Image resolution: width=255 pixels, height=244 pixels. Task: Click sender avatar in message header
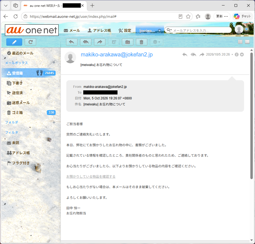[70, 58]
